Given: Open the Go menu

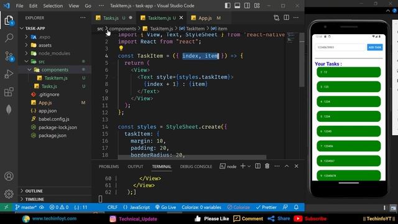Looking at the screenshot, I should (88, 6).
